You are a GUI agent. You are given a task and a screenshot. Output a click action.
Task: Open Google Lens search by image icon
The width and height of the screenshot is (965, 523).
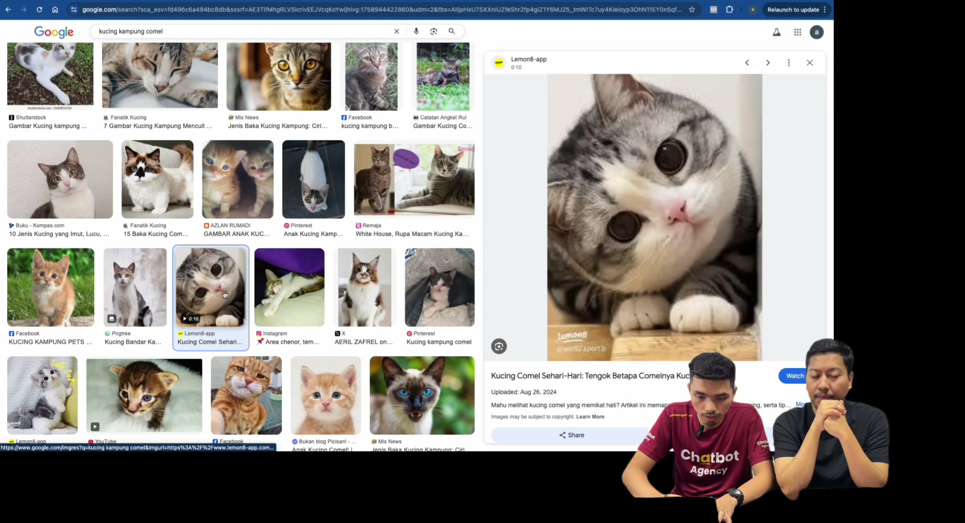tap(434, 31)
